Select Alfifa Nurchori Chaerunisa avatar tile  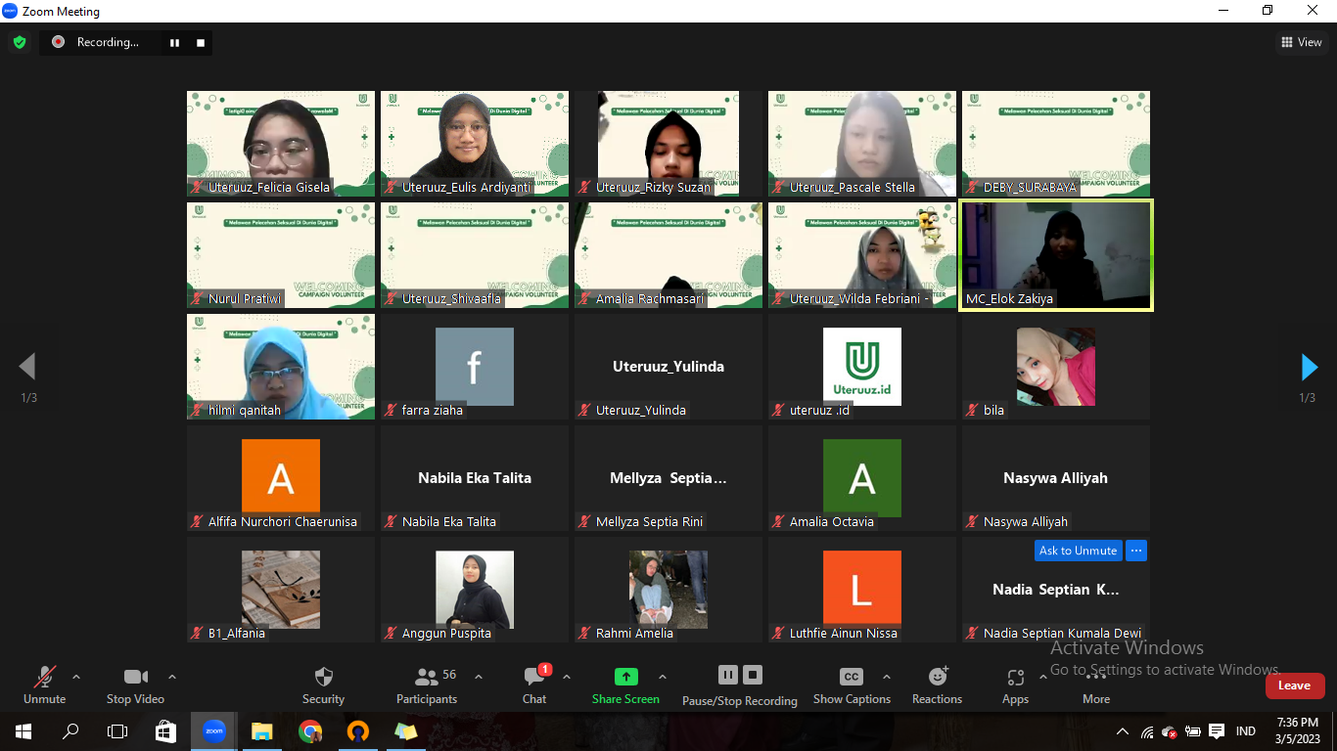tap(281, 478)
